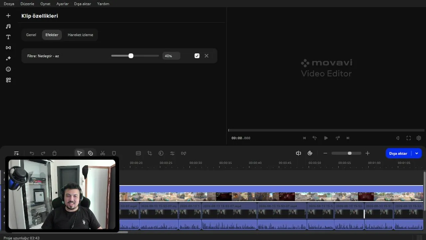Toggle fullscreen preview icon

(409, 138)
